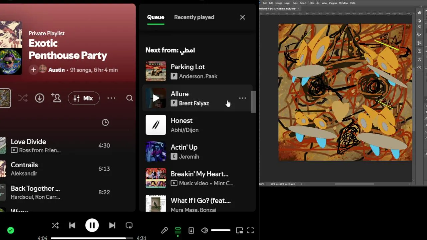Enter full screen player mode
427x240 pixels.
251,230
